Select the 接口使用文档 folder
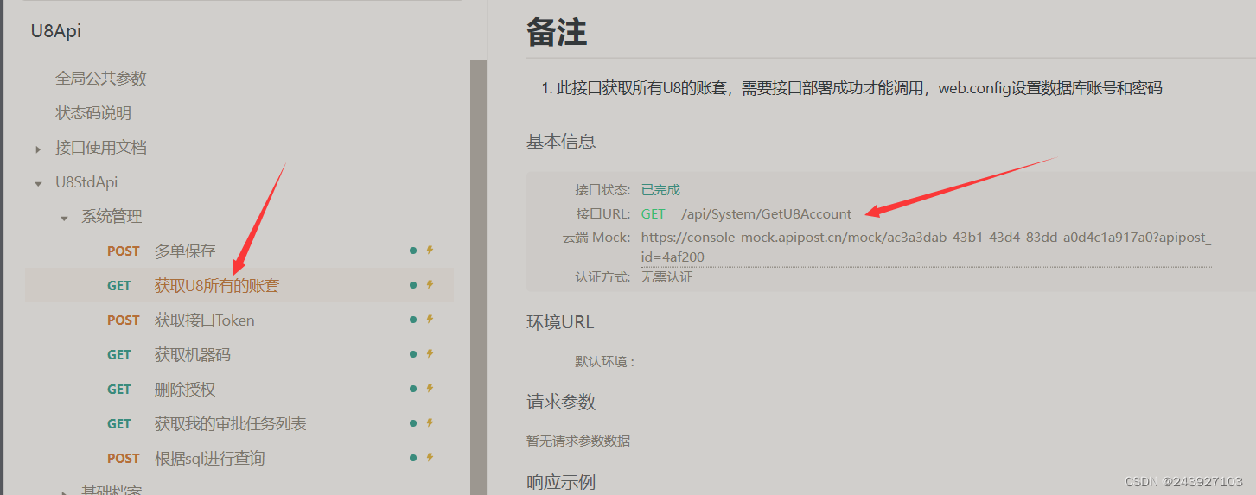Viewport: 1256px width, 495px height. [x=101, y=148]
